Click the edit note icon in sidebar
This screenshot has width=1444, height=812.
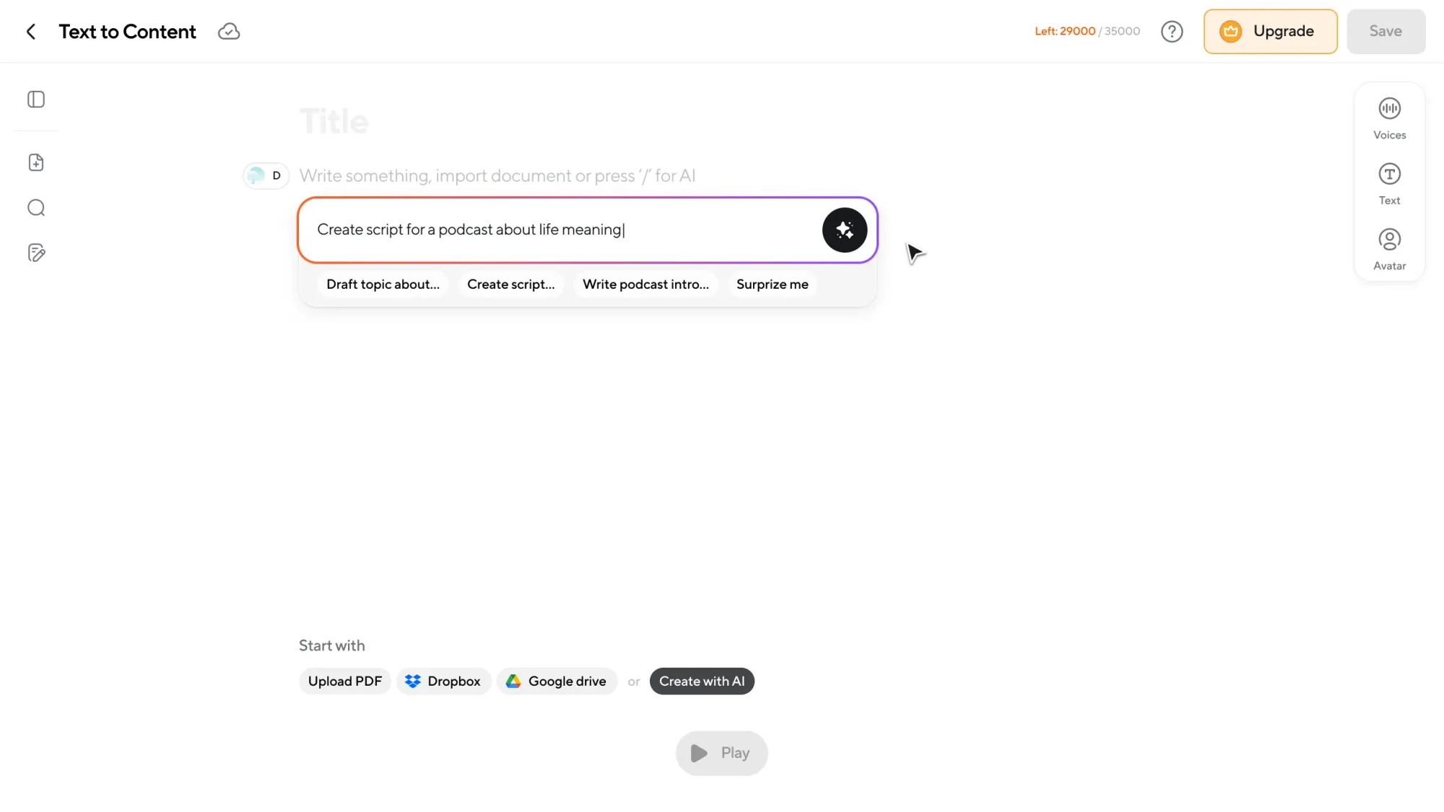point(36,253)
